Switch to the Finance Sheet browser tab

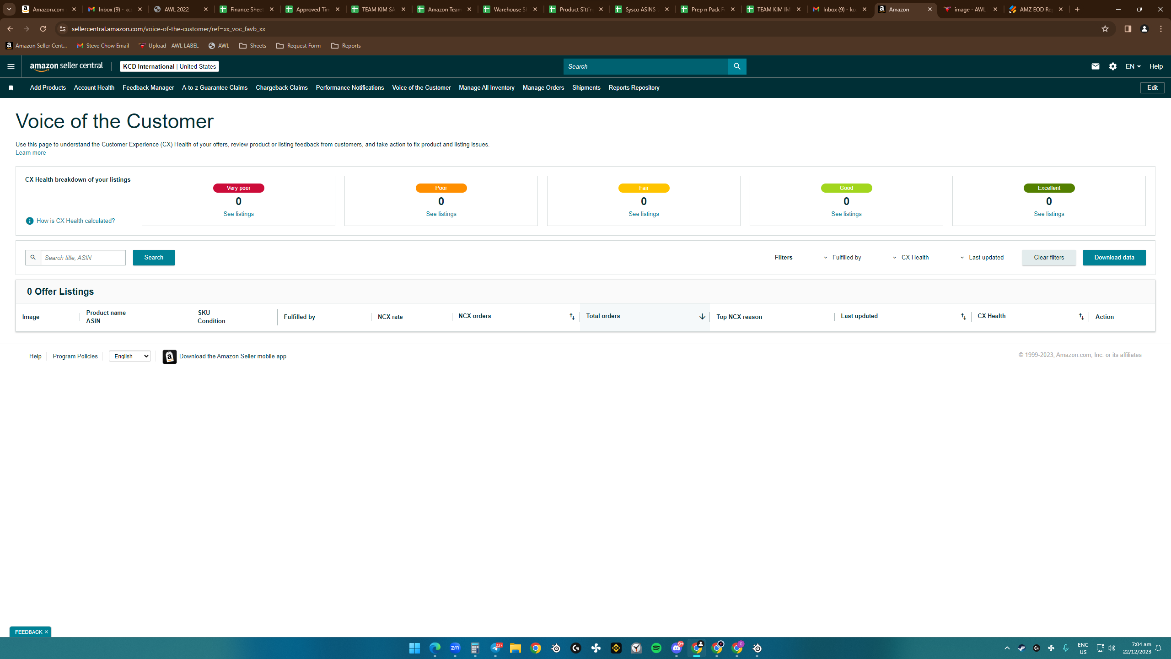coord(247,9)
